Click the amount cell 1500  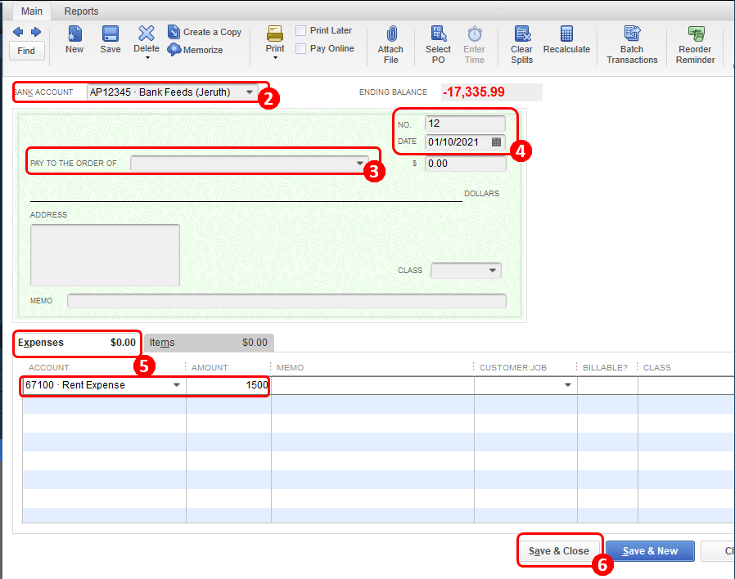coord(228,385)
